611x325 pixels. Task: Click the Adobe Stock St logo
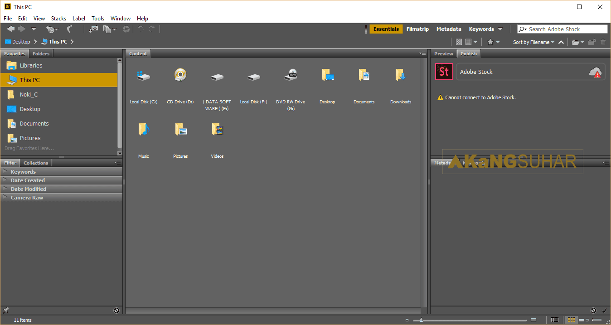click(x=444, y=72)
